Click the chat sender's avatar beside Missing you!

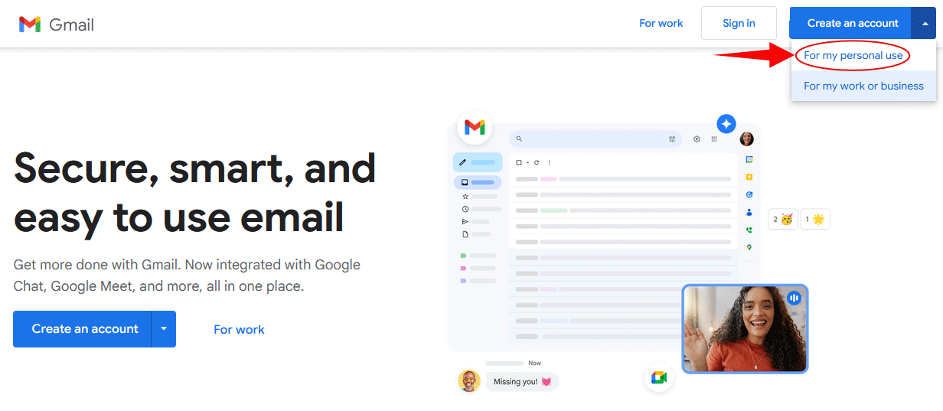[x=469, y=380]
